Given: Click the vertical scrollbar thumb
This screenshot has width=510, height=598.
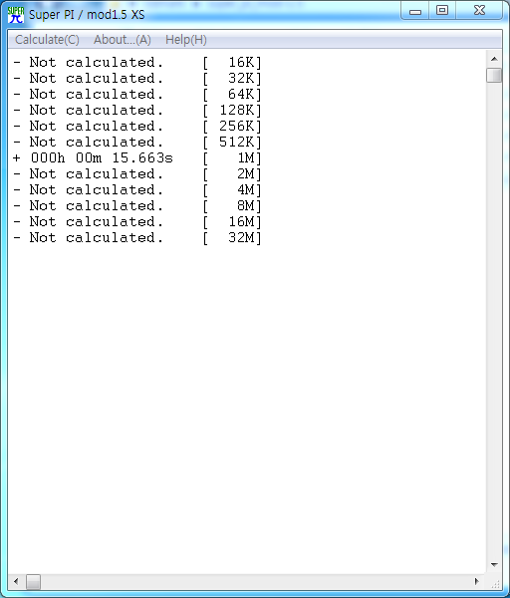Looking at the screenshot, I should 494,75.
